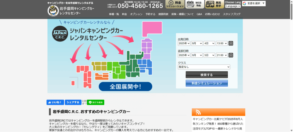This screenshot has height=132, width=293.
Task: Open the departure month dropdown in 出発日時 row
Action: tap(197, 44)
